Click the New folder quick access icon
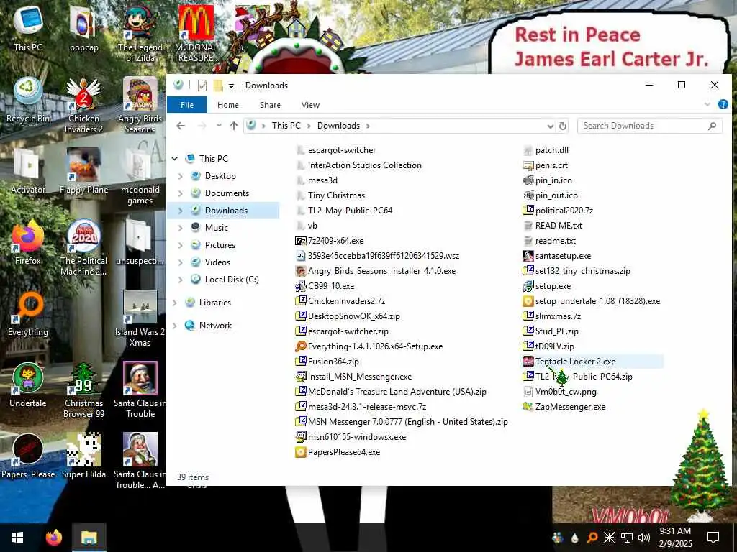 218,86
